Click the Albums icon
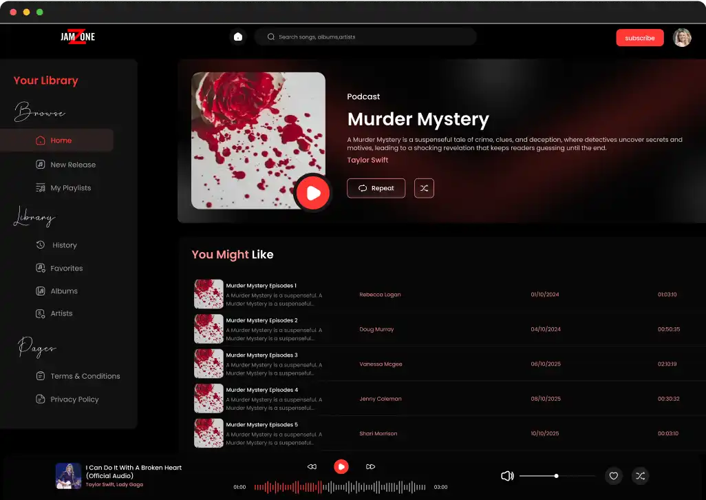 click(41, 291)
